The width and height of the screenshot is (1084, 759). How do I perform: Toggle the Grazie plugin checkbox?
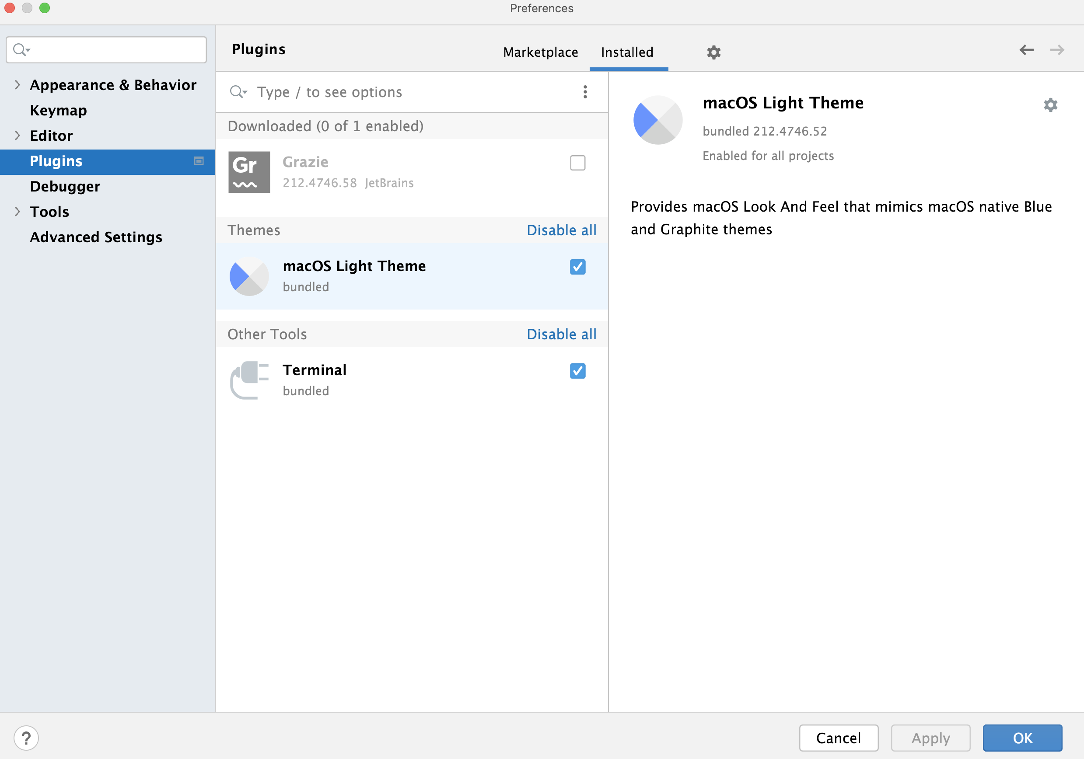tap(577, 162)
